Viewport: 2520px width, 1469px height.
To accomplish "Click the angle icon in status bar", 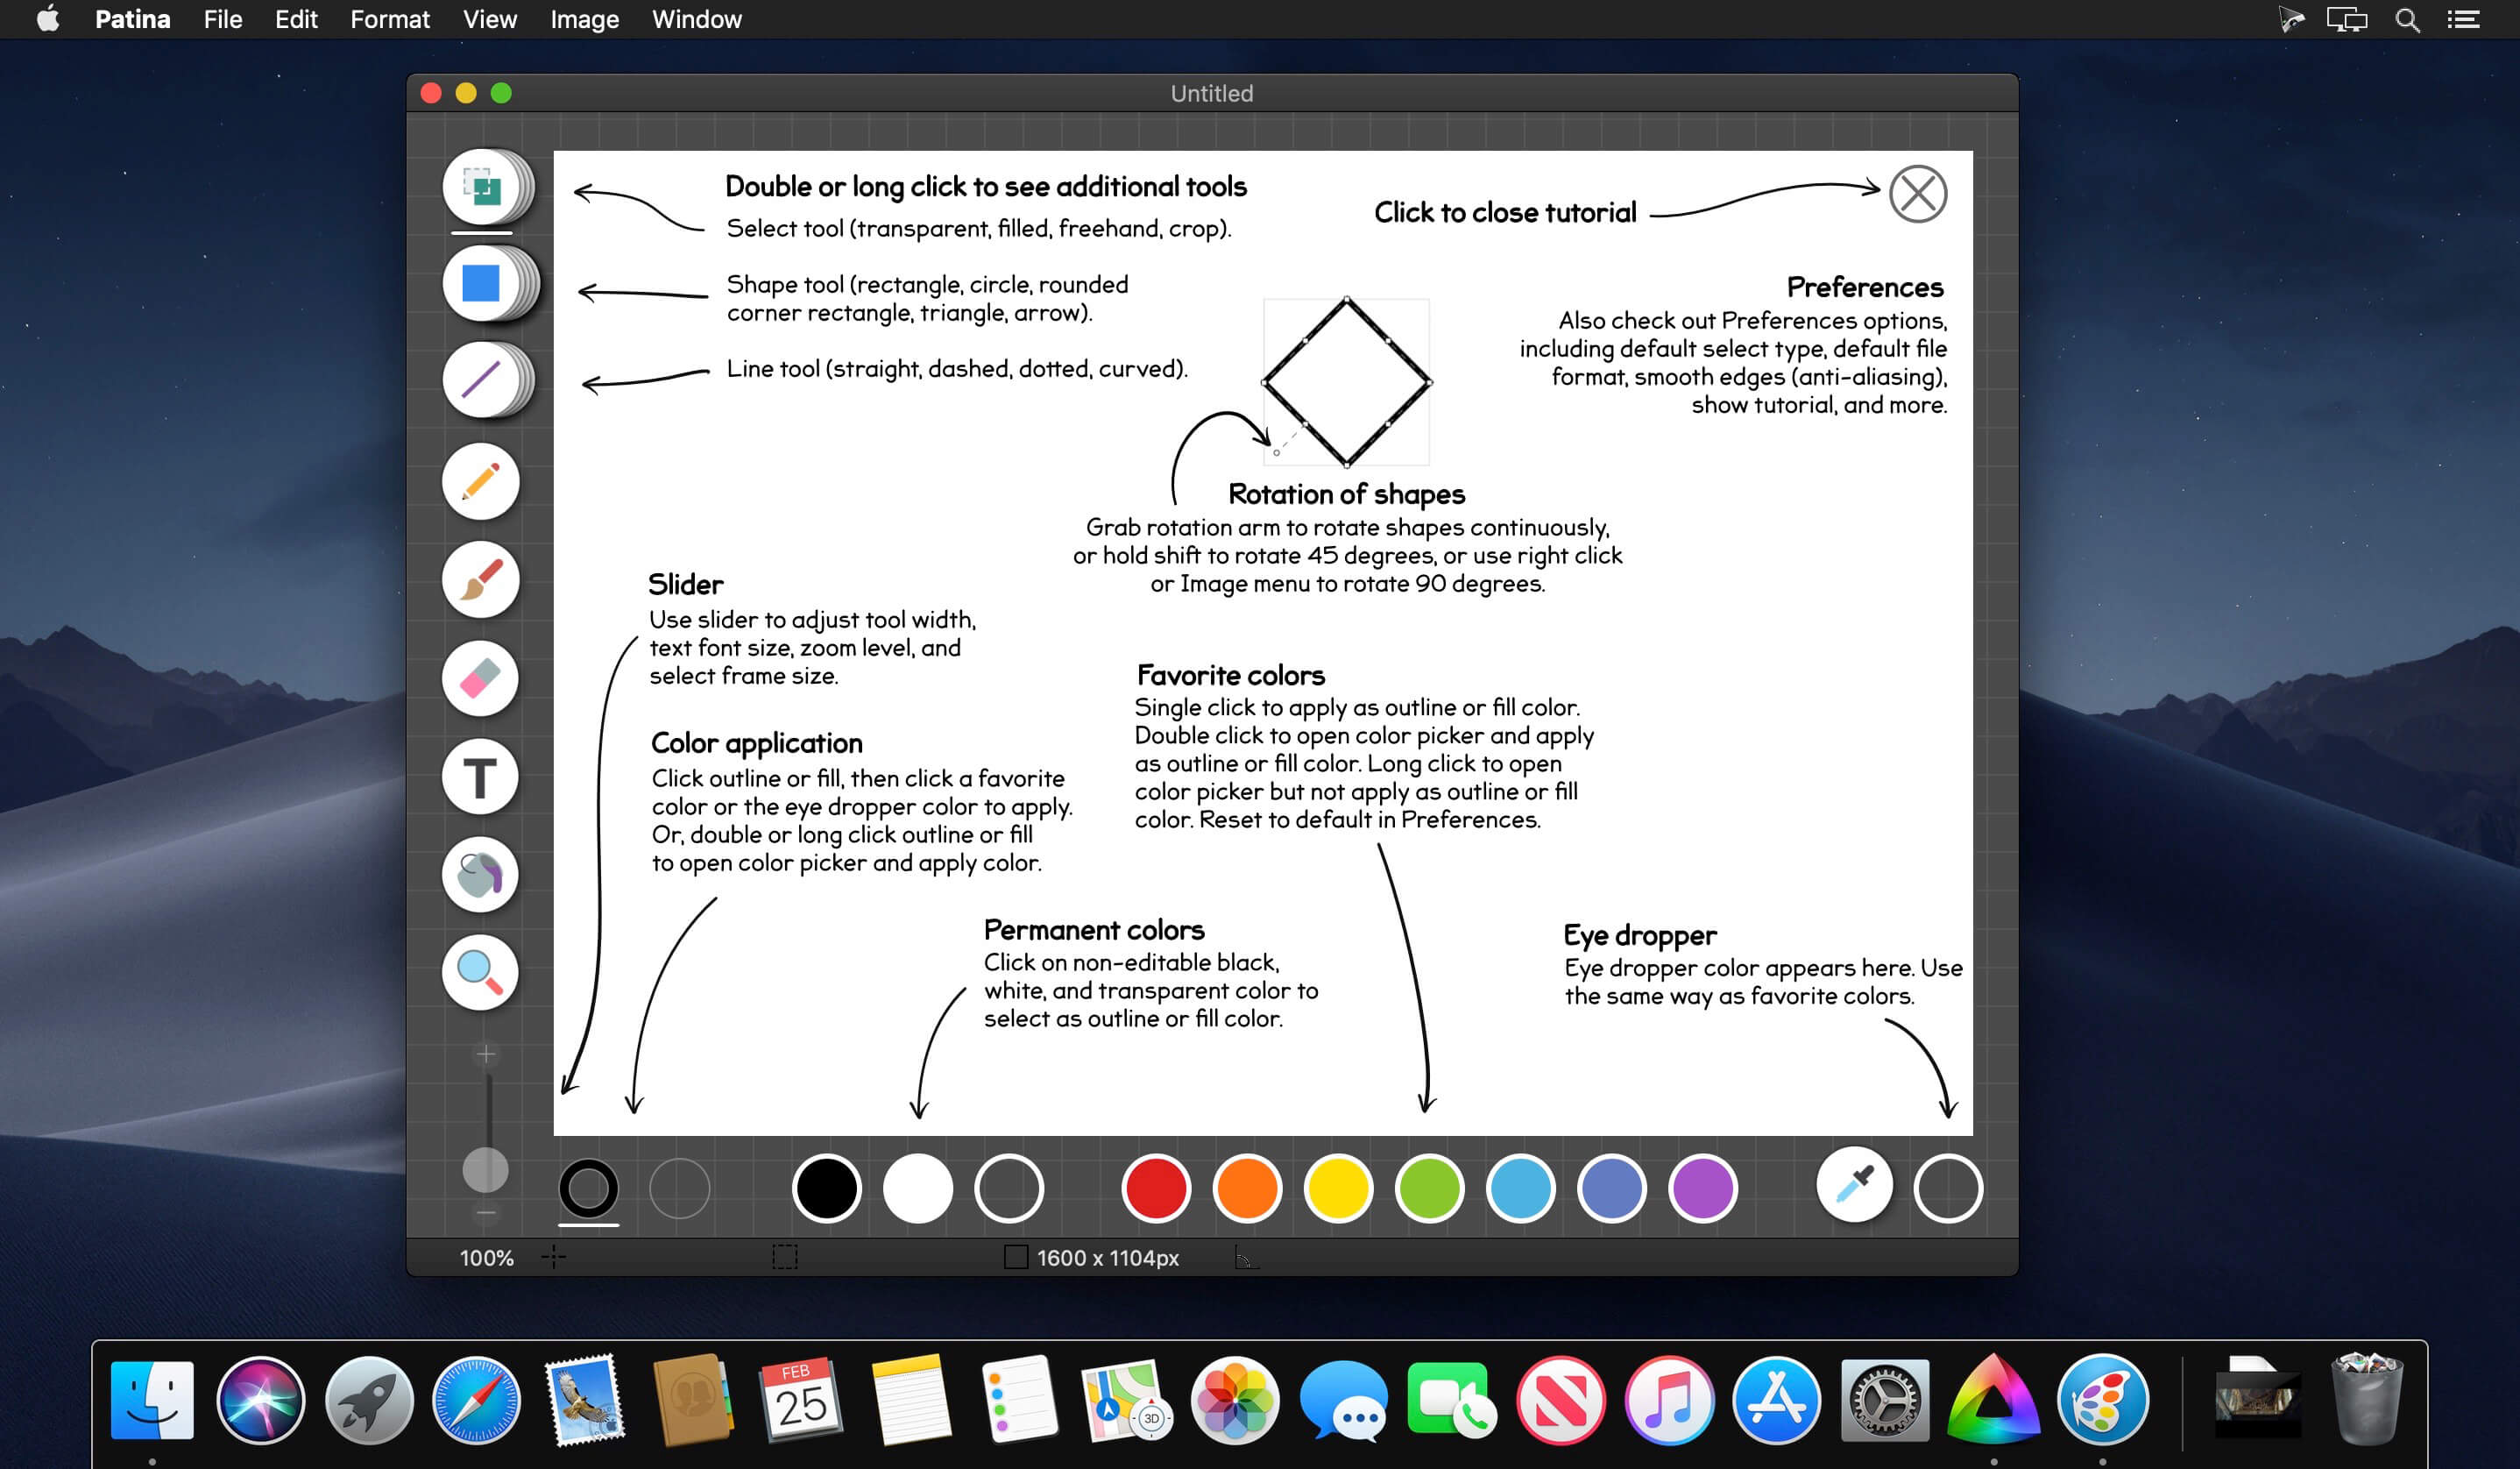I will point(1245,1258).
